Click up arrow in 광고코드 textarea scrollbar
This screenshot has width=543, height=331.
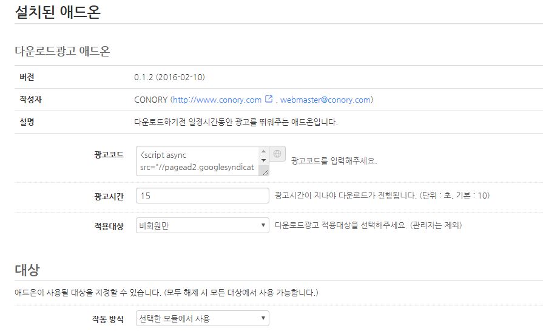click(263, 151)
